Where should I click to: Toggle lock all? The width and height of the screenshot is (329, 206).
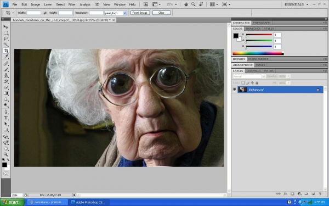pos(257,83)
